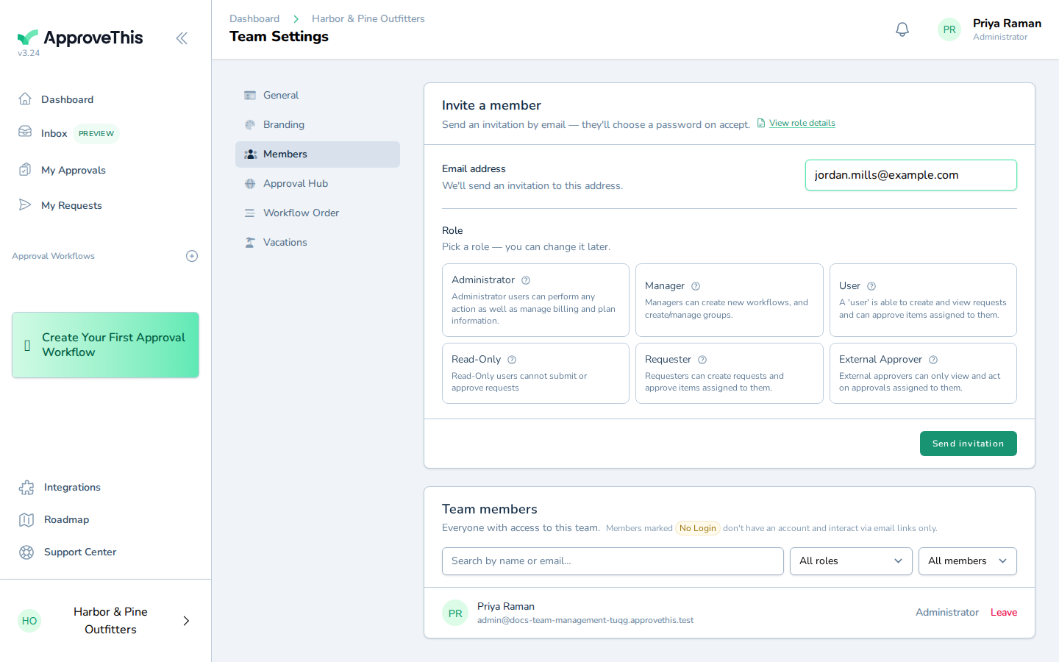Click help icon next to External Approver
This screenshot has height=662, width=1059.
[x=933, y=360]
